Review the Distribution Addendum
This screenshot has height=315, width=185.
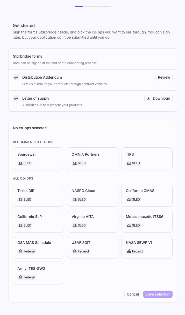(x=164, y=77)
